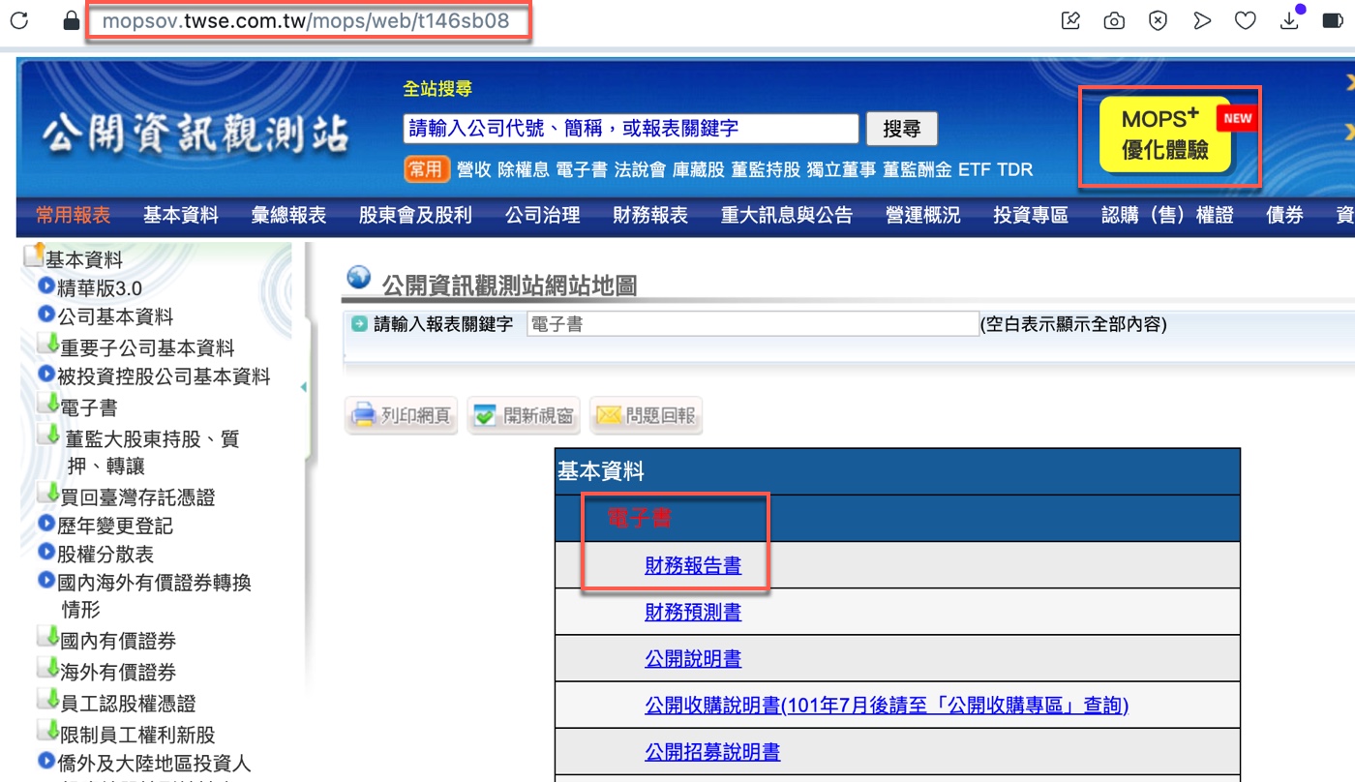Expand the 電子書 item in left sidebar

[x=88, y=407]
